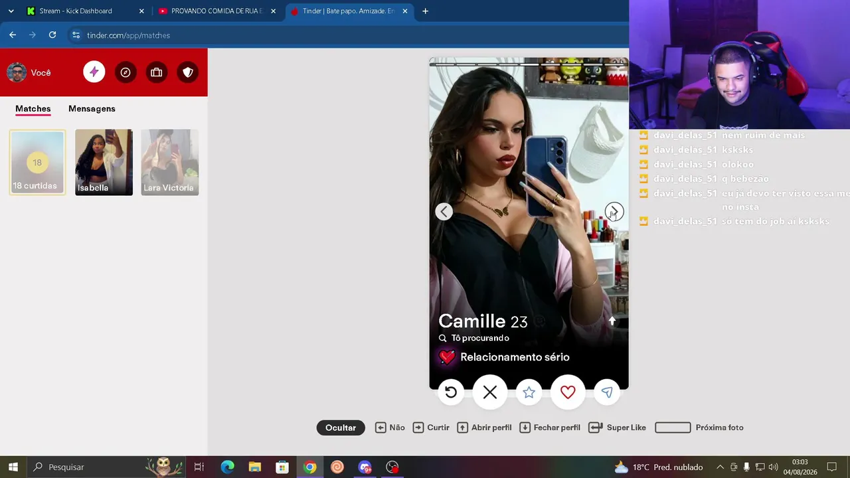Click the Pesquisar taskbar search box

(106, 467)
